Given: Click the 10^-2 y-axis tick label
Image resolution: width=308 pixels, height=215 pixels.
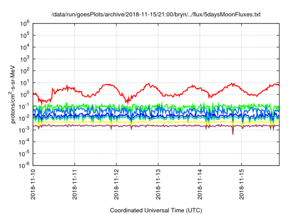Looking at the screenshot, I should point(24,118).
